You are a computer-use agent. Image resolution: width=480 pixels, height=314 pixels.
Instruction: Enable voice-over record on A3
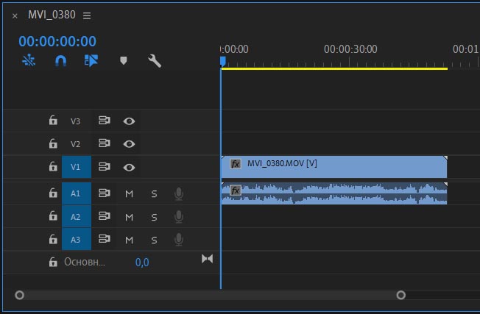[x=179, y=240]
